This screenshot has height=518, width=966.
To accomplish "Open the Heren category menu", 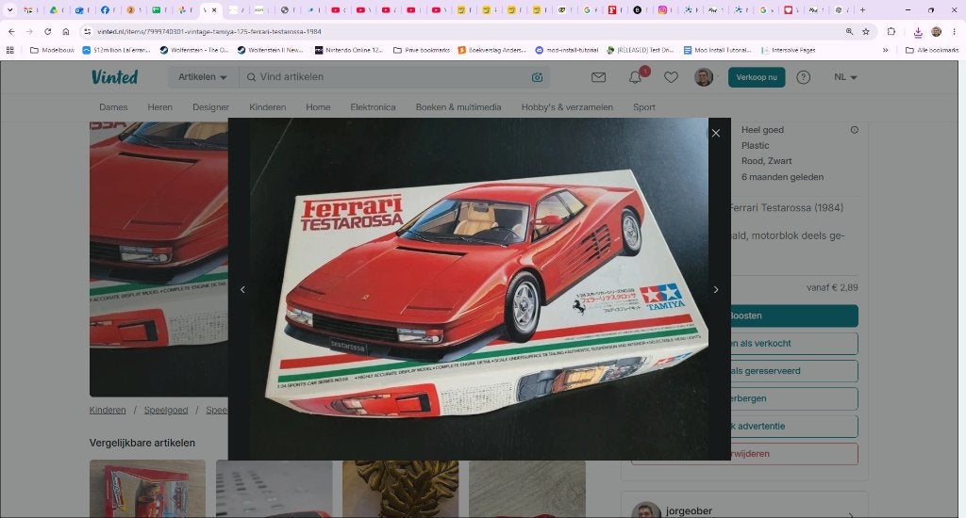I will coord(159,107).
